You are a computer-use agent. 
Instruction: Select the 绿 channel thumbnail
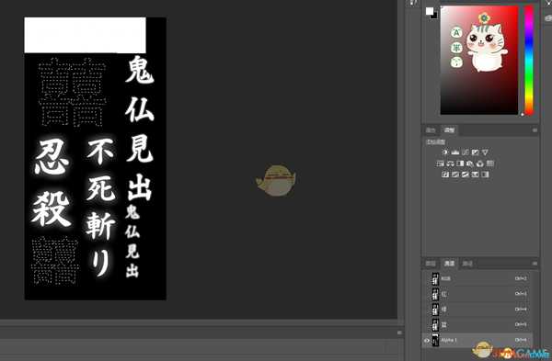click(x=435, y=310)
